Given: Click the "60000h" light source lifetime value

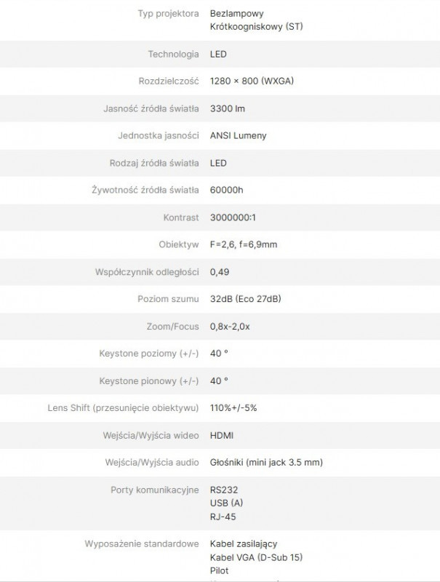Looking at the screenshot, I should point(227,190).
